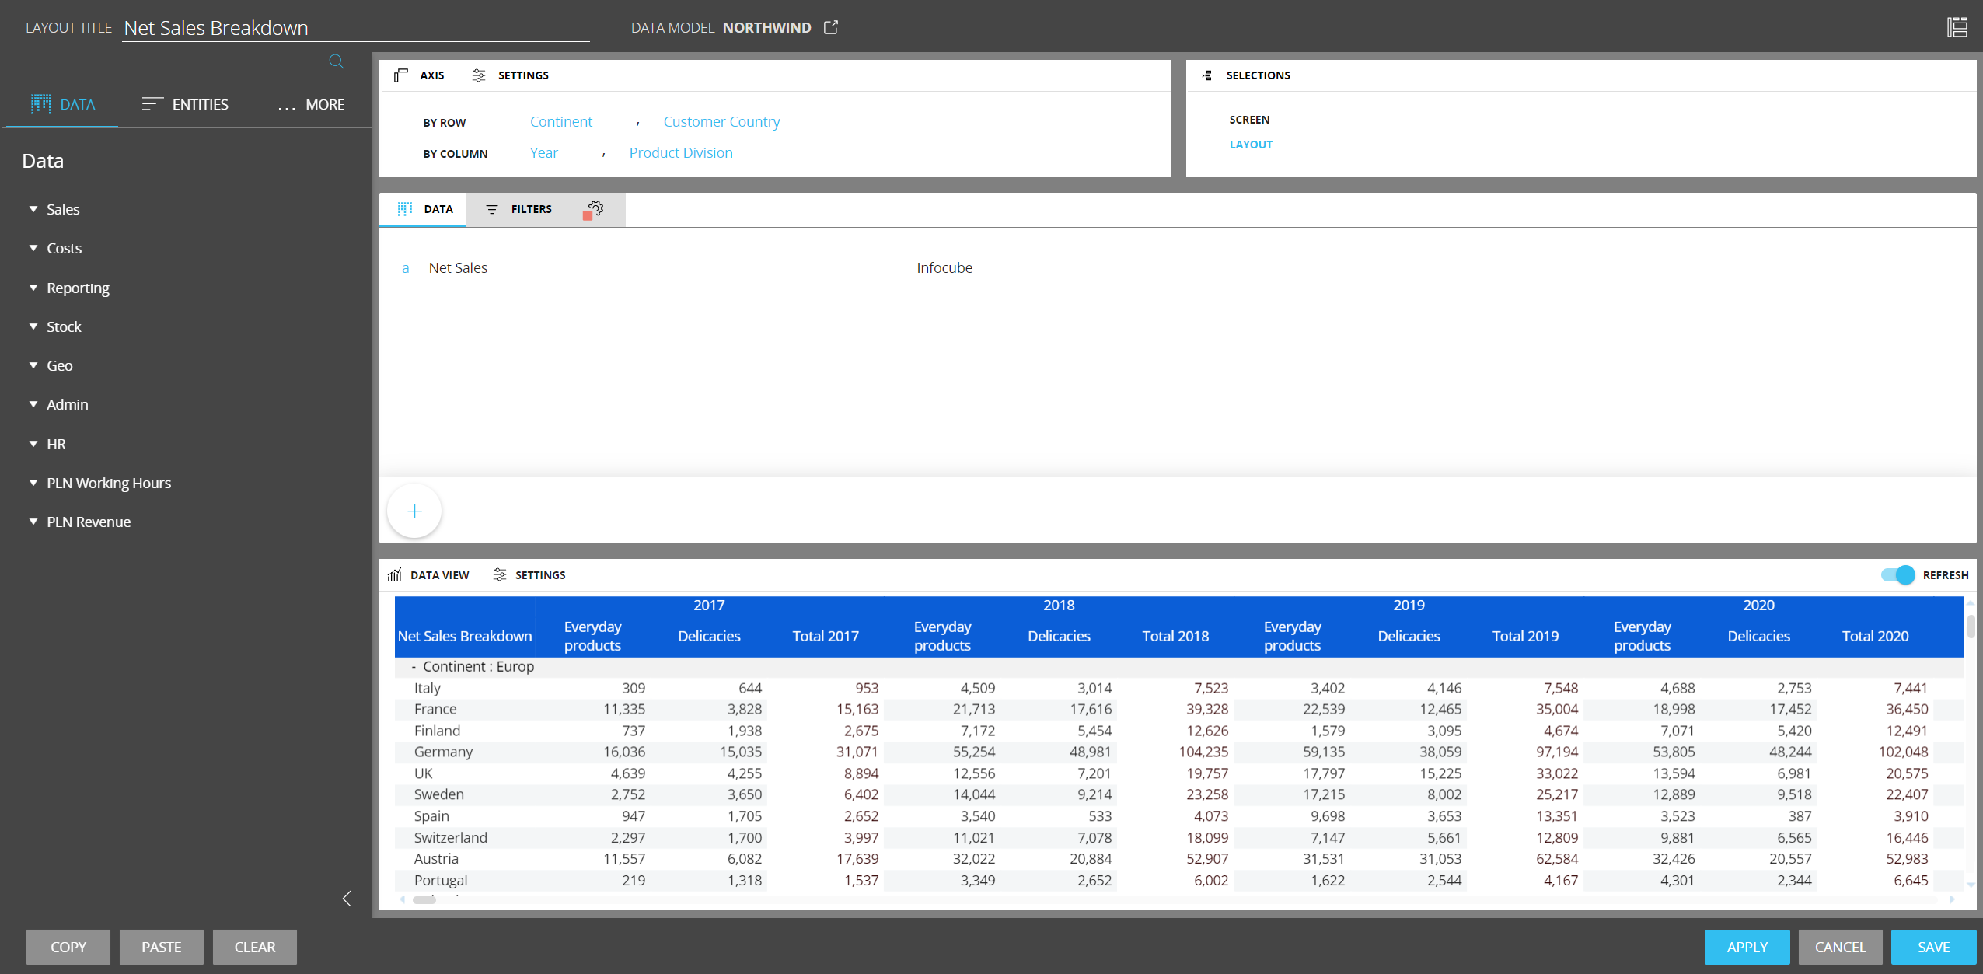The height and width of the screenshot is (974, 1983).
Task: Open Axis settings sliders icon
Action: tap(479, 75)
